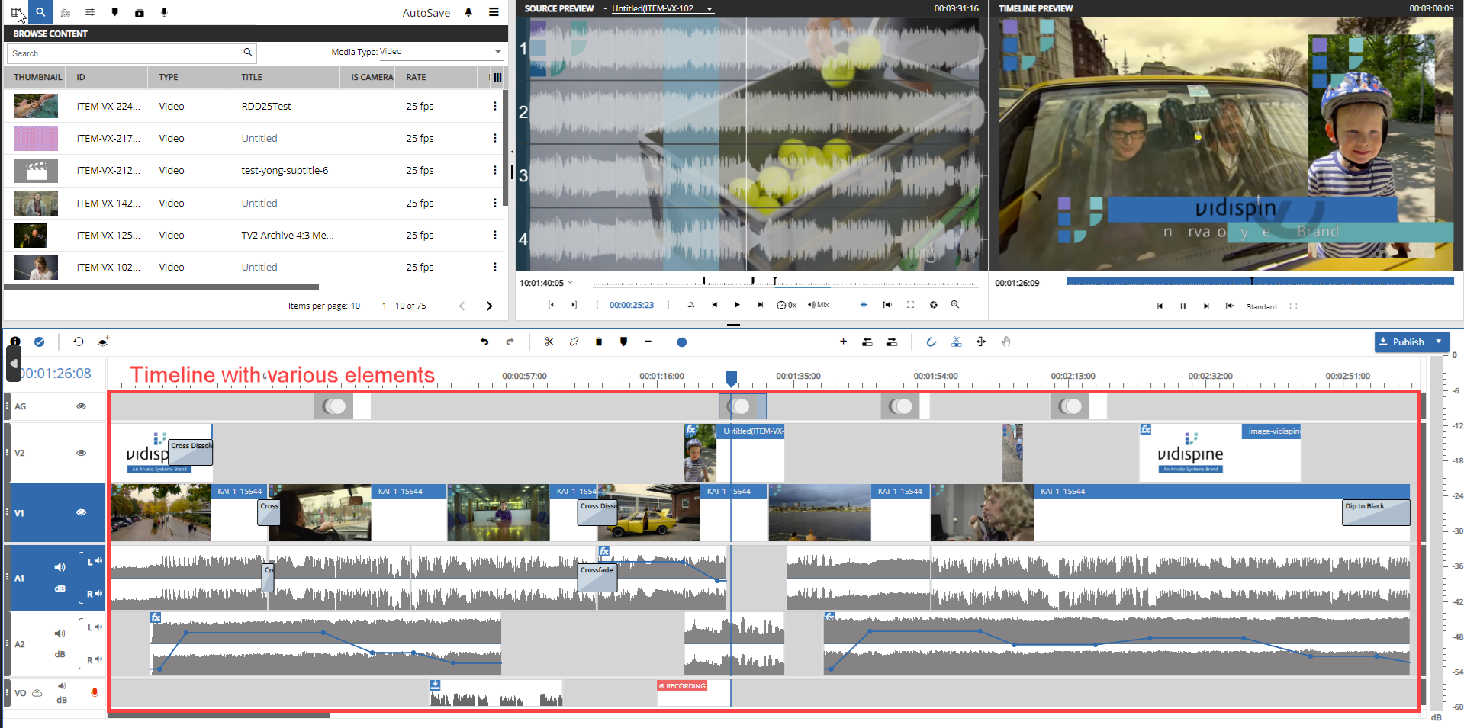Screen dimensions: 1464x728
Task: Toggle the first AG switch on the timeline
Action: pyautogui.click(x=333, y=406)
